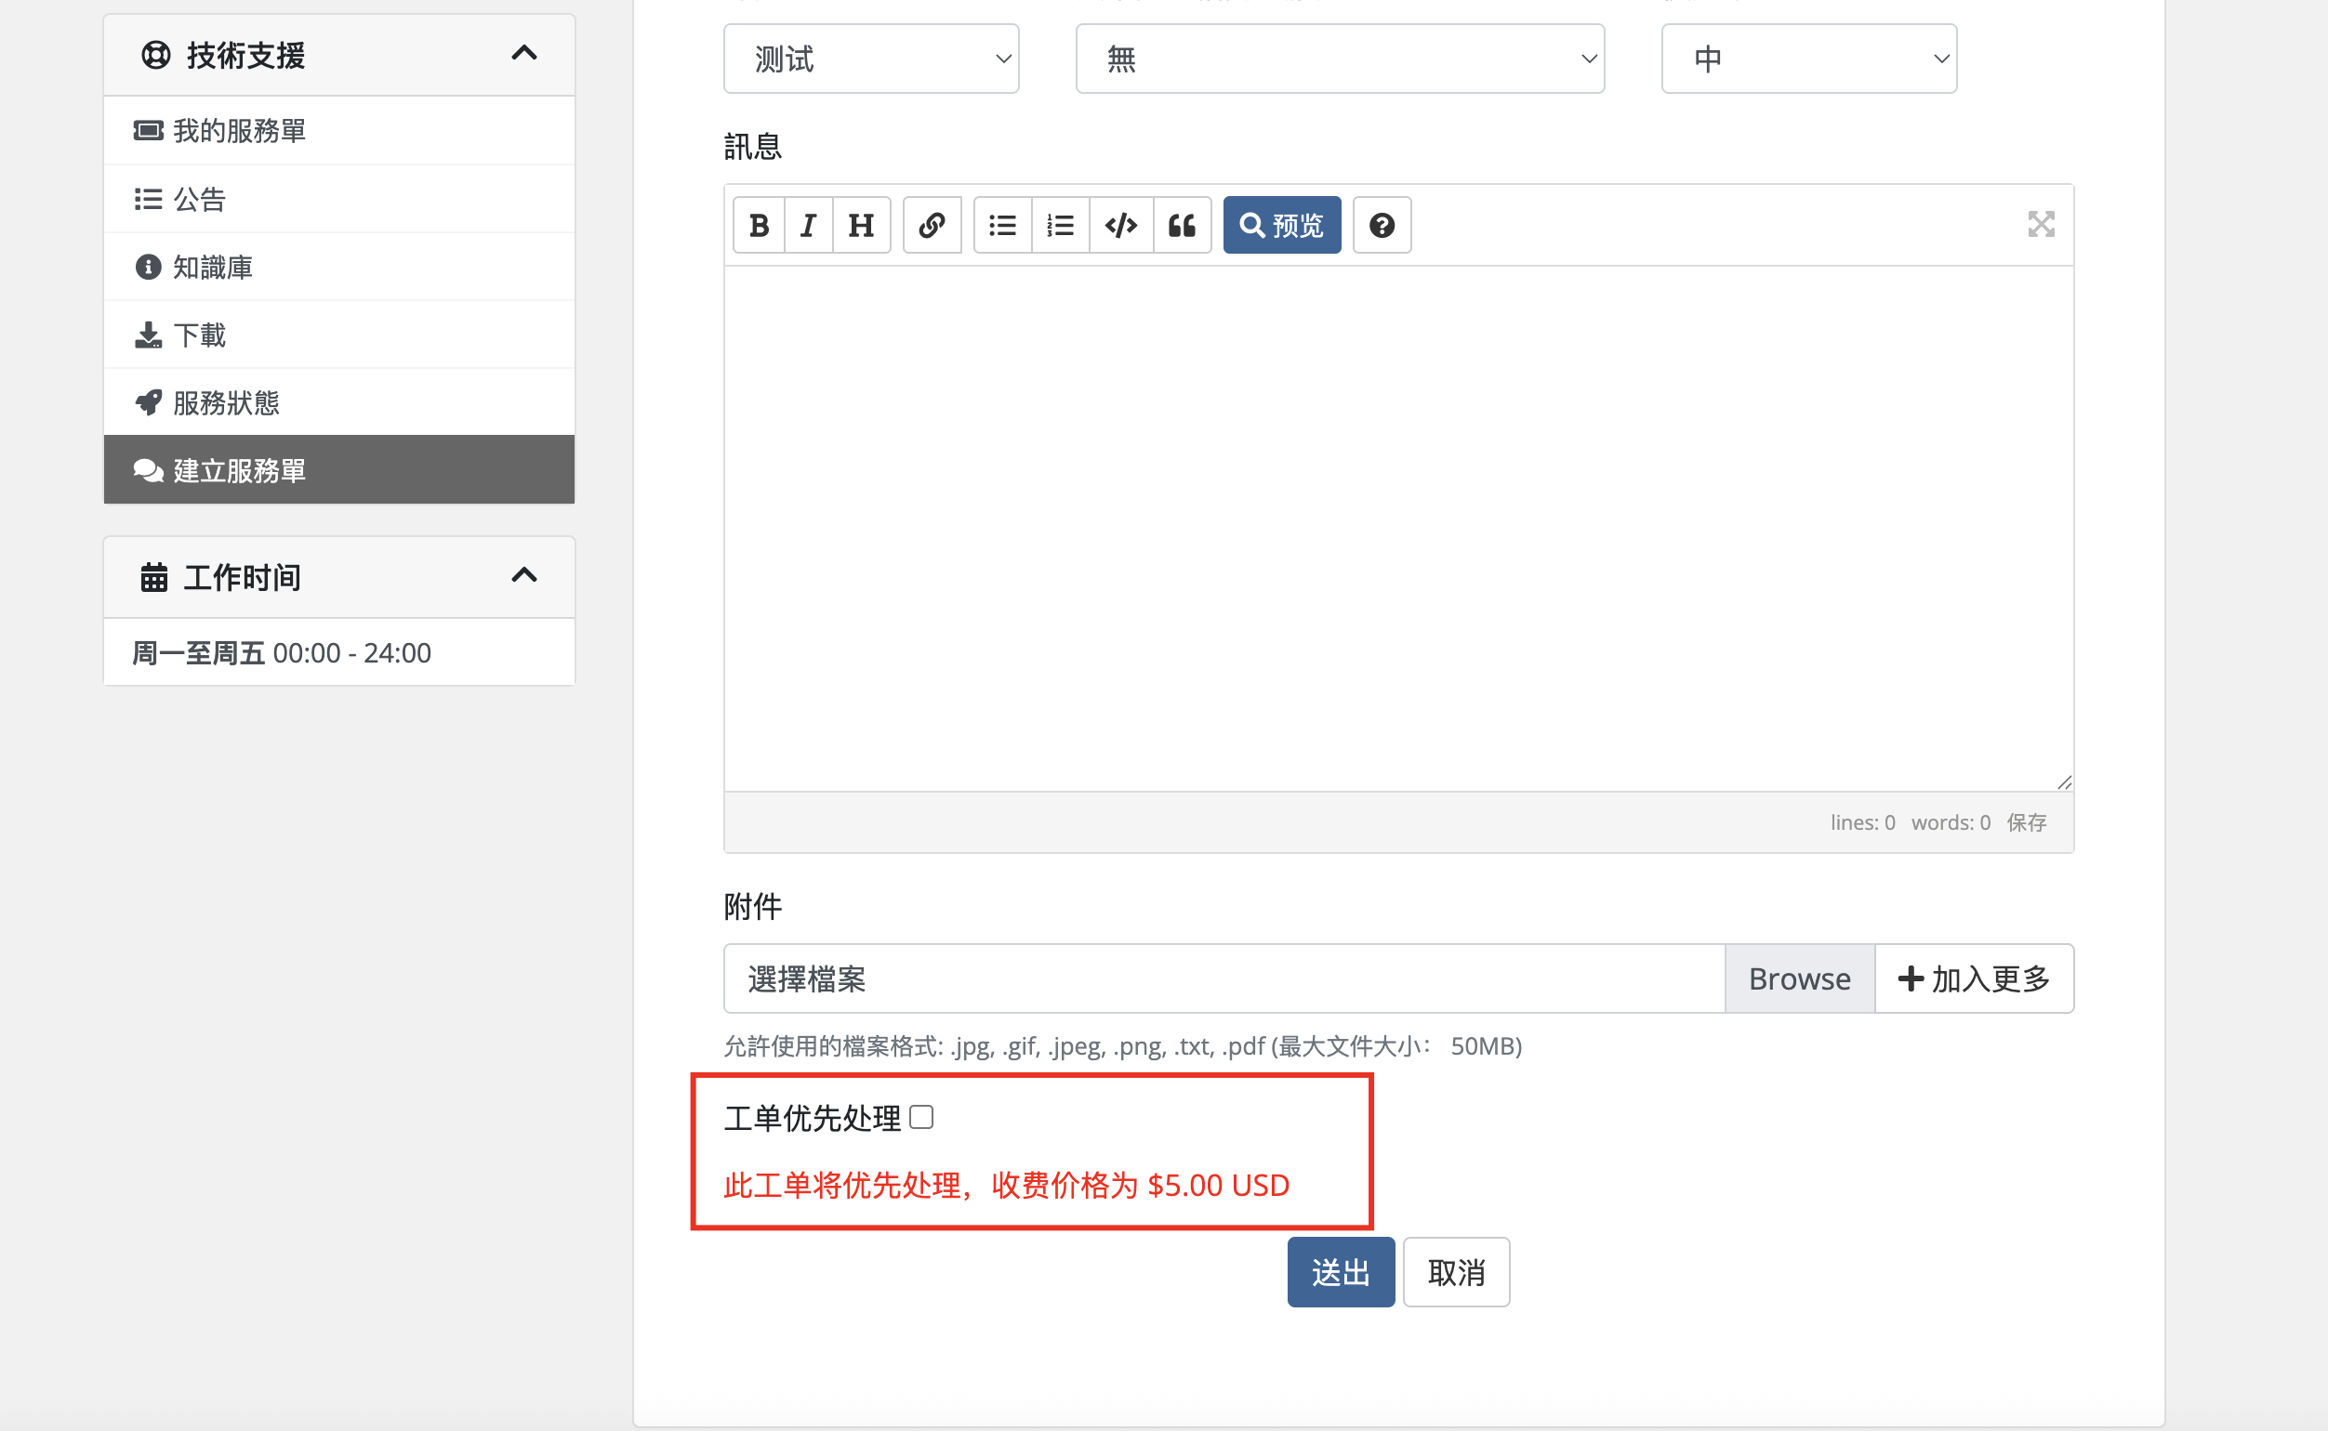2328x1431 pixels.
Task: Collapse the 工作时间 panel
Action: (x=523, y=575)
